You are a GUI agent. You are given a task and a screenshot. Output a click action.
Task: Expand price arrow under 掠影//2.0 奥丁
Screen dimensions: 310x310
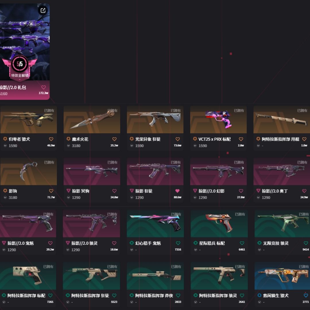point(258,197)
